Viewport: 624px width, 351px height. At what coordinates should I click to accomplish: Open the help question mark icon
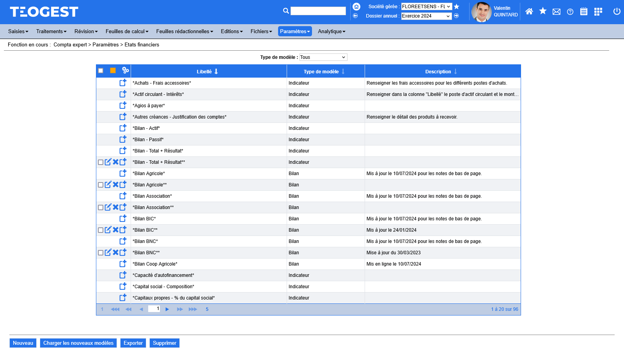coord(570,12)
